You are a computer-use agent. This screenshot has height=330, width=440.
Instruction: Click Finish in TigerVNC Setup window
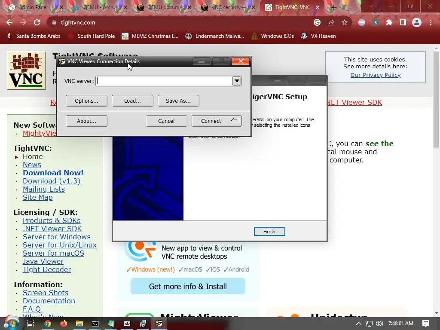[x=269, y=232]
